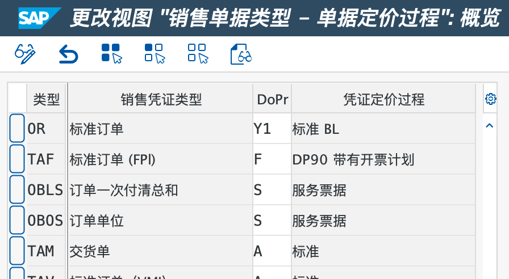
Task: Select the row selector for TAM
Action: pyautogui.click(x=18, y=251)
